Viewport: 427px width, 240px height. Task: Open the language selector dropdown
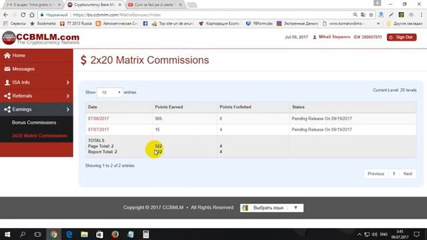point(272,208)
